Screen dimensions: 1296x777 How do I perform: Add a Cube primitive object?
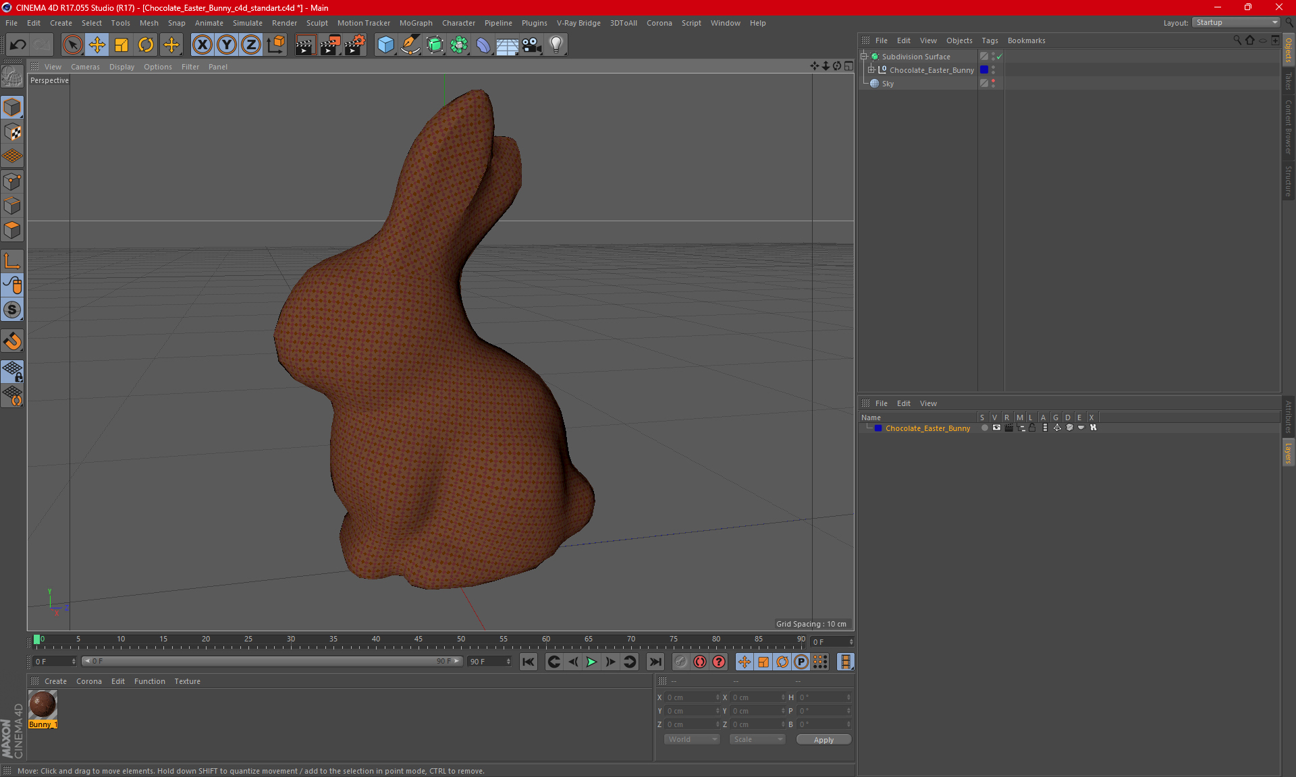click(385, 45)
